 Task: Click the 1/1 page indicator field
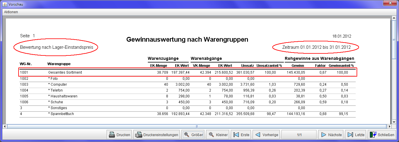[299, 135]
